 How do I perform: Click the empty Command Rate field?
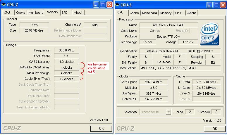pyautogui.click(x=67, y=90)
